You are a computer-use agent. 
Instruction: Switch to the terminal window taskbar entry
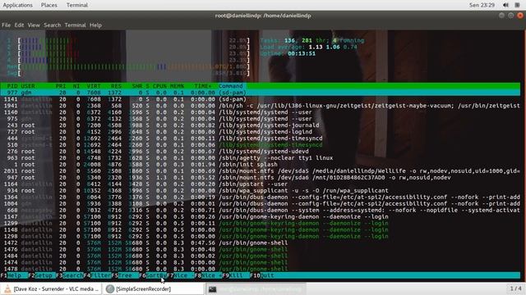pyautogui.click(x=255, y=289)
